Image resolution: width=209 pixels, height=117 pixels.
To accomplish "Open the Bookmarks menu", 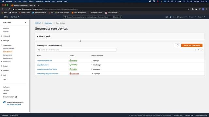I will pyautogui.click(x=39, y=1).
